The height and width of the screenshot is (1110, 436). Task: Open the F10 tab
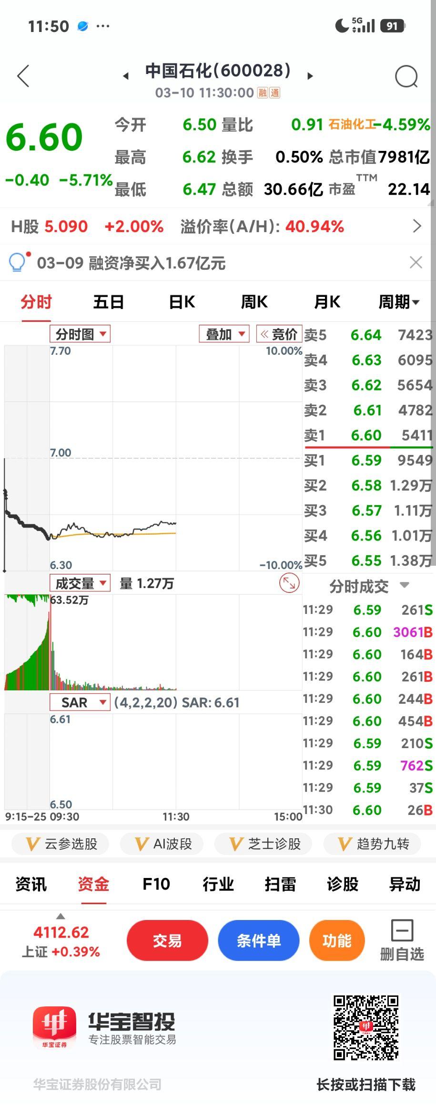[156, 884]
